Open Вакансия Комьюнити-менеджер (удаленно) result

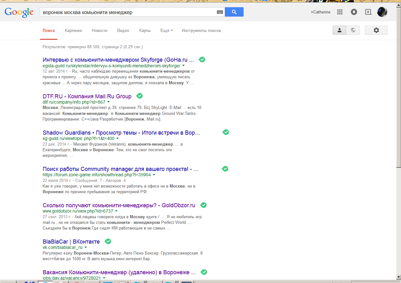point(119,272)
